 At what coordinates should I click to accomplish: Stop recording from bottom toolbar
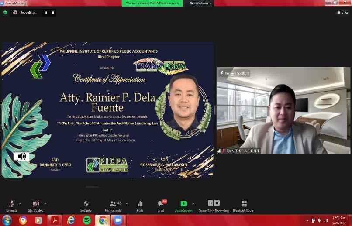pyautogui.click(x=217, y=203)
